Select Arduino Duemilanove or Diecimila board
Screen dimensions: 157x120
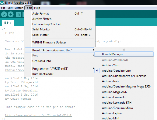(124, 76)
